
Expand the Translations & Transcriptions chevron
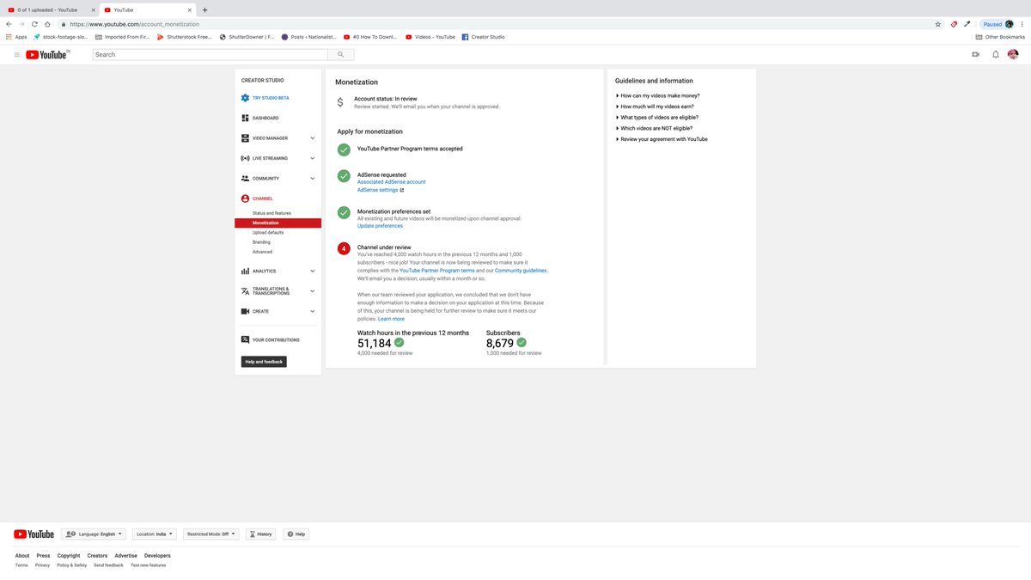pos(312,291)
